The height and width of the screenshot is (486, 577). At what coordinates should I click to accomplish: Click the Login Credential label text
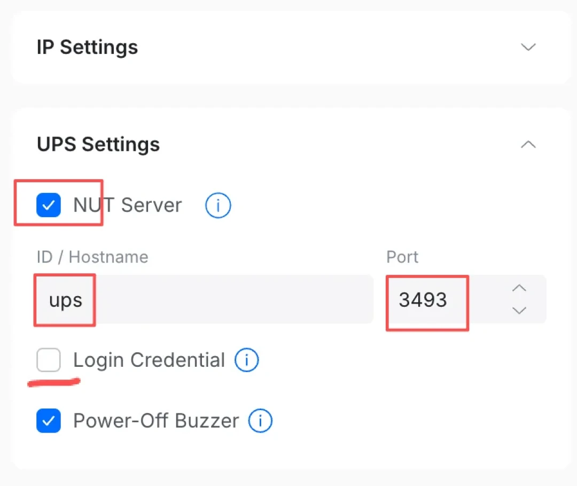(x=149, y=360)
